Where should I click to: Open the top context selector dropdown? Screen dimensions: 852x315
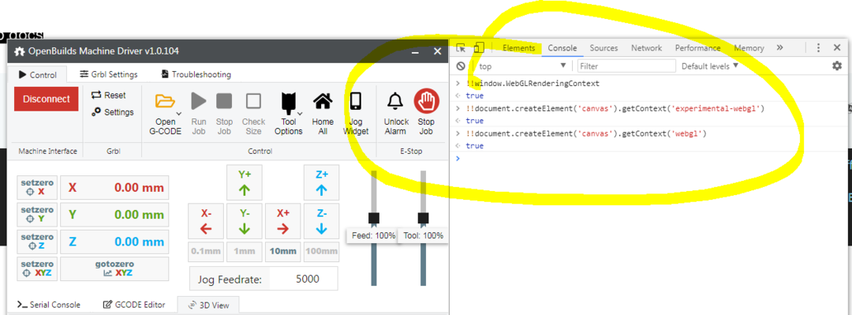[x=522, y=66]
